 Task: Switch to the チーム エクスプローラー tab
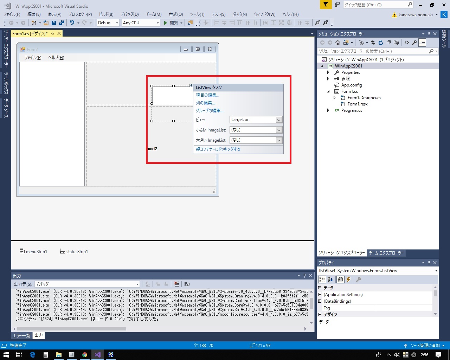[386, 253]
